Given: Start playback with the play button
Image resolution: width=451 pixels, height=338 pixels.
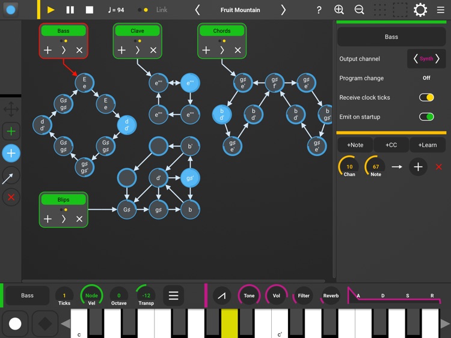Looking at the screenshot, I should (51, 10).
